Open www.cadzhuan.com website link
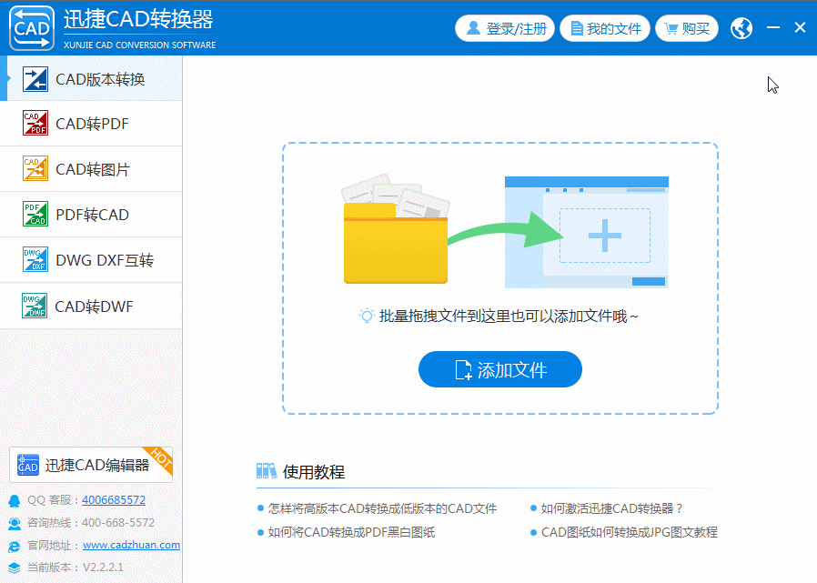 131,545
